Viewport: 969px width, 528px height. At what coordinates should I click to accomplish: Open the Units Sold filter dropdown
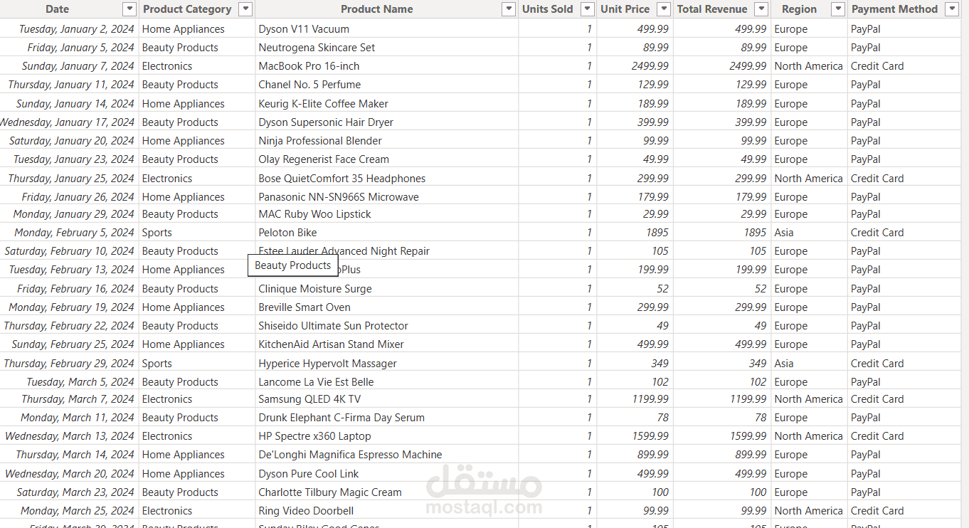[x=587, y=9]
